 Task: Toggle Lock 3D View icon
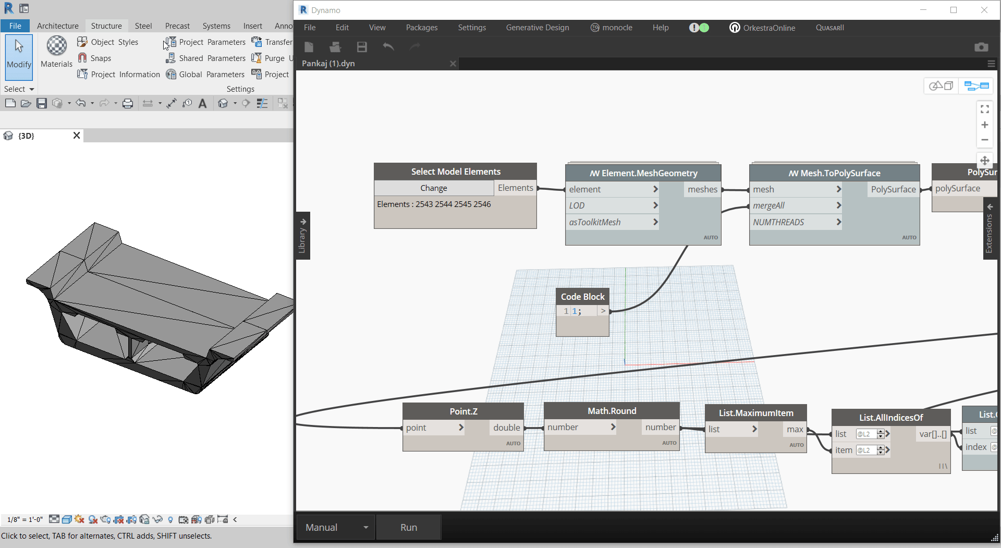click(144, 519)
